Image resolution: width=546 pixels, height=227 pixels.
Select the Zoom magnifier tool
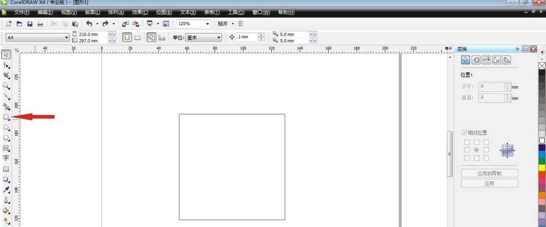point(6,86)
